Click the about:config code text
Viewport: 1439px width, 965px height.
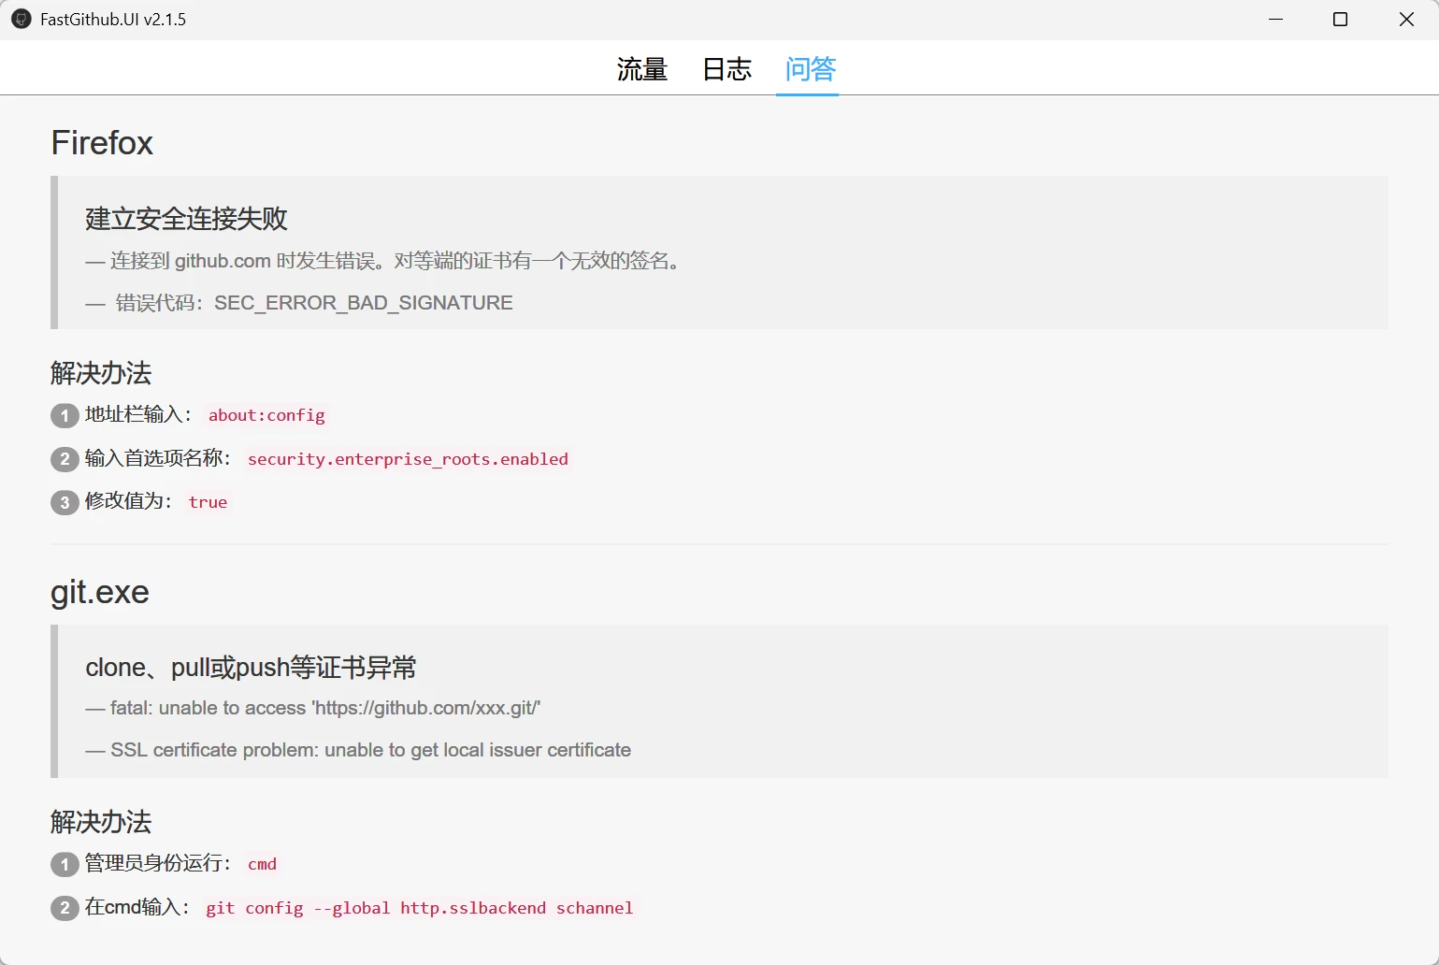[266, 415]
